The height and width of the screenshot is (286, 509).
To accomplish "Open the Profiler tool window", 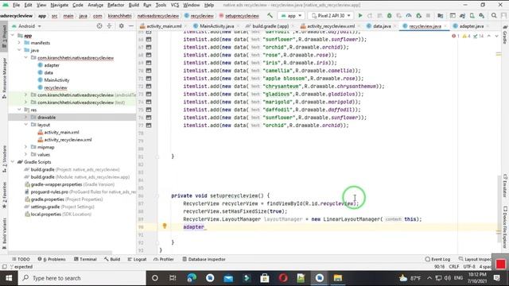I will click(164, 259).
